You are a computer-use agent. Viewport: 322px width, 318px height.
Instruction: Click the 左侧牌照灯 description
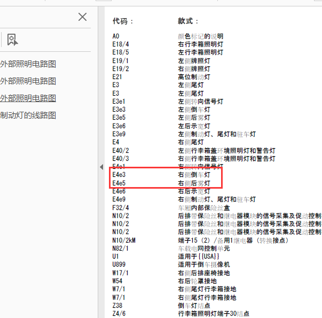194,61
